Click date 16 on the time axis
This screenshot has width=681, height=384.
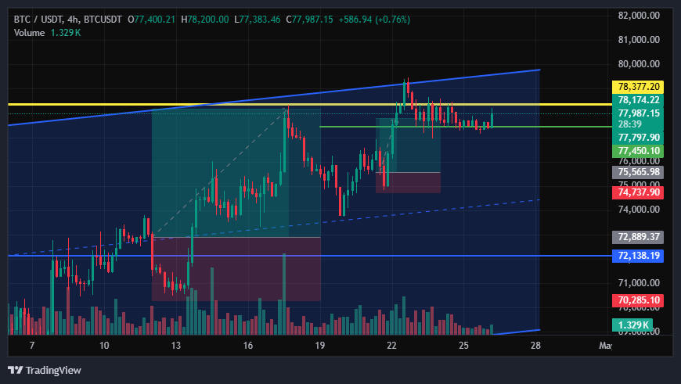[248, 346]
